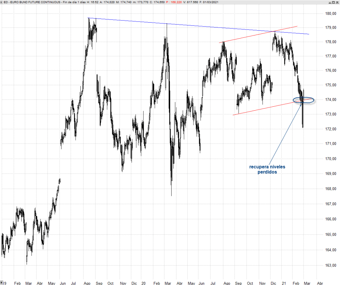This screenshot has width=340, height=285.
Task: Minimize the chart window
Action: [330, 2]
